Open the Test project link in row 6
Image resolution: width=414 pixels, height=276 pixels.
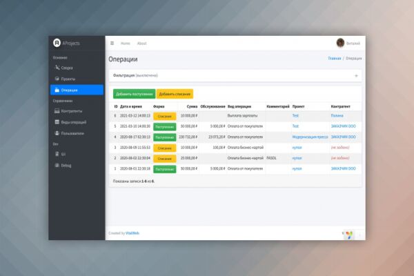click(295, 116)
